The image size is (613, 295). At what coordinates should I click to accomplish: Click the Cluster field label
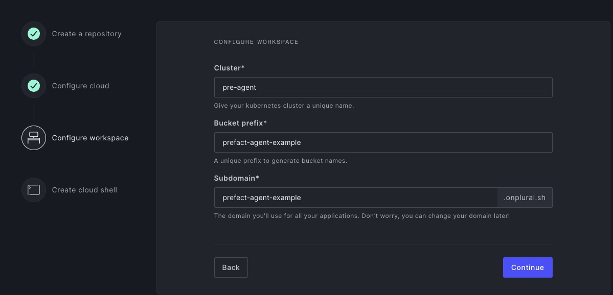tap(229, 68)
